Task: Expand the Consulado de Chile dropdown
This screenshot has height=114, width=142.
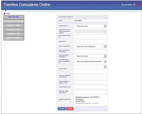Action: coord(90,31)
